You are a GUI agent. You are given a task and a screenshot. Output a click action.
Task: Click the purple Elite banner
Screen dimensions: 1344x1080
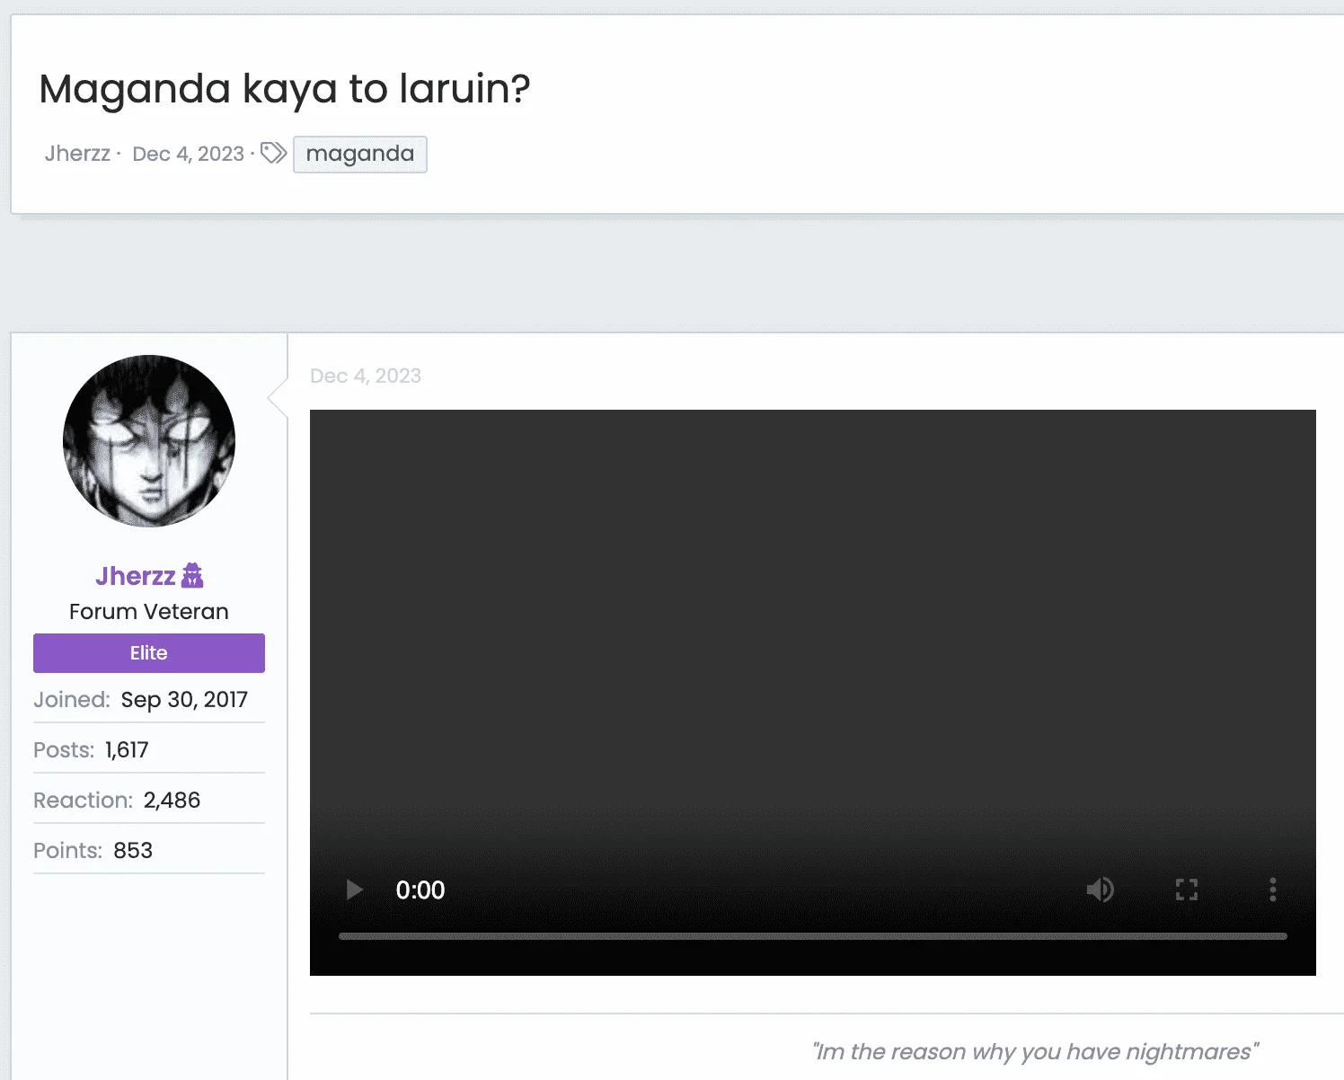[x=149, y=653]
